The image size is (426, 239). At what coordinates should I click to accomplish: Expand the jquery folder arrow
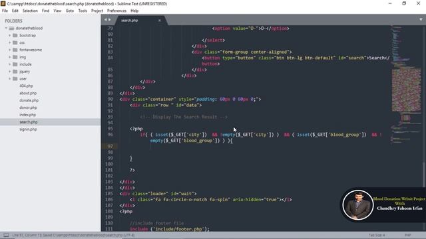click(x=9, y=72)
